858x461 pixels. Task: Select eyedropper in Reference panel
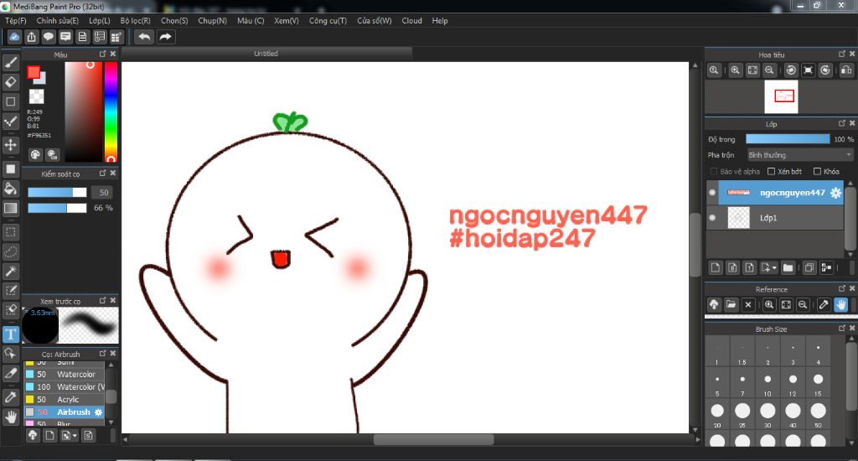tap(824, 304)
